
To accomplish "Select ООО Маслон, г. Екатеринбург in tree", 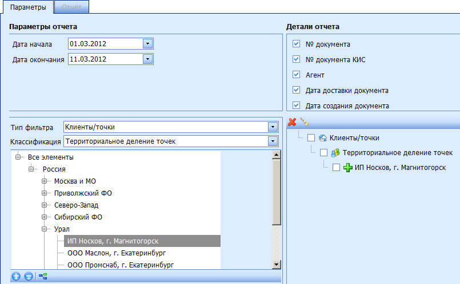I will [x=112, y=253].
